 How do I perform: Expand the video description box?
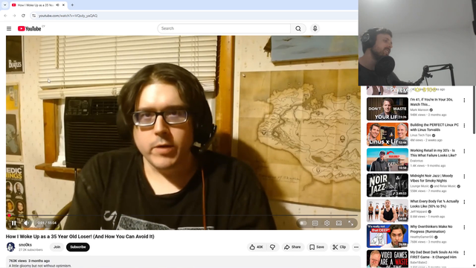click(x=183, y=262)
